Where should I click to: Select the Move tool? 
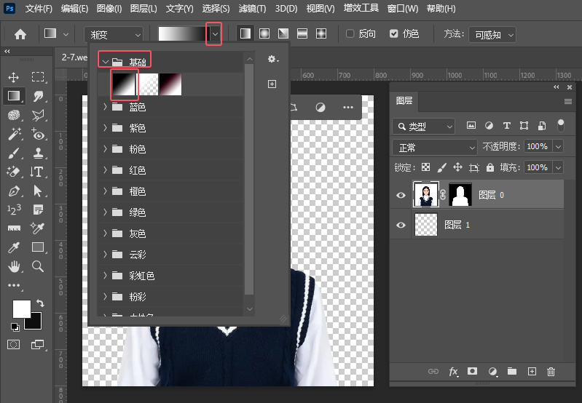14,77
